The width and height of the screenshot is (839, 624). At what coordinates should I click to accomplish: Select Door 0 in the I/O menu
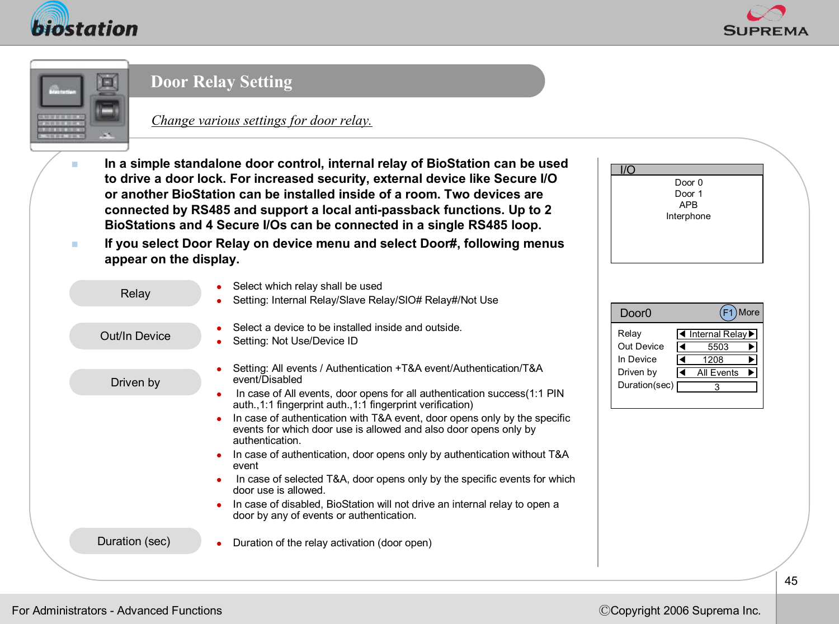click(689, 182)
